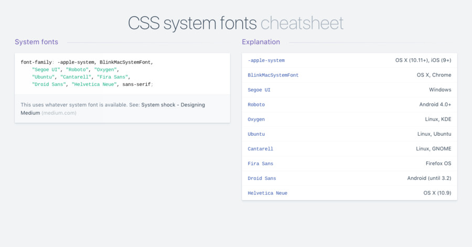Click the 'Explanation' section heading
Screen dimensions: 472x247
click(x=261, y=42)
